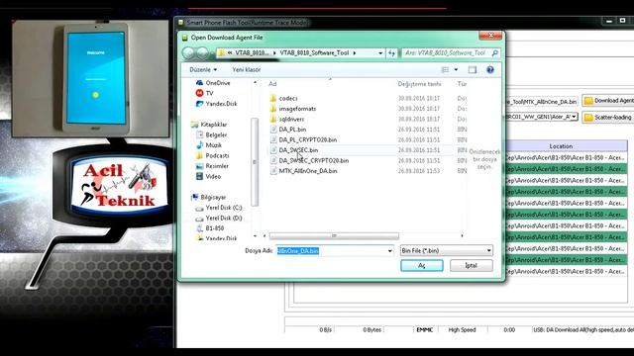Click the forward navigation arrow
The image size is (634, 356).
pyautogui.click(x=202, y=52)
